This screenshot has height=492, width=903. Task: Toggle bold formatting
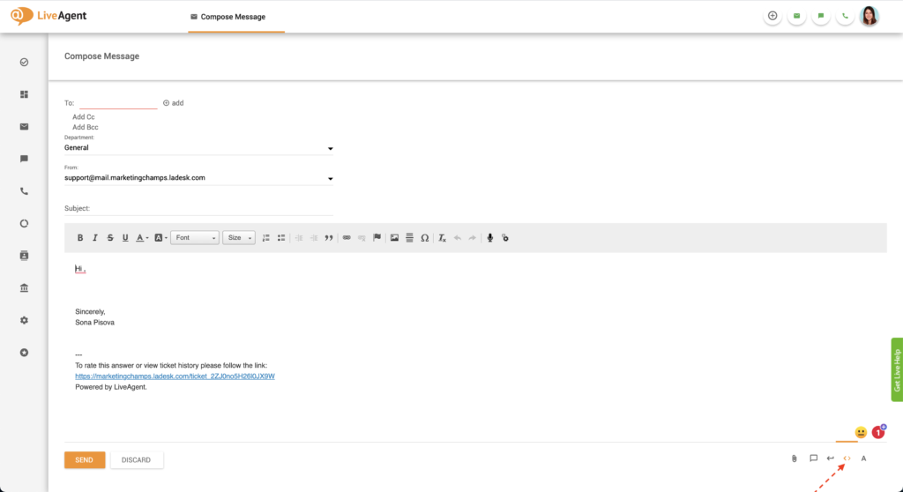tap(80, 238)
